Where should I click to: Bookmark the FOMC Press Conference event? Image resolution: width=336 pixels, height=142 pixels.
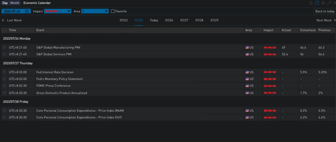(5, 86)
